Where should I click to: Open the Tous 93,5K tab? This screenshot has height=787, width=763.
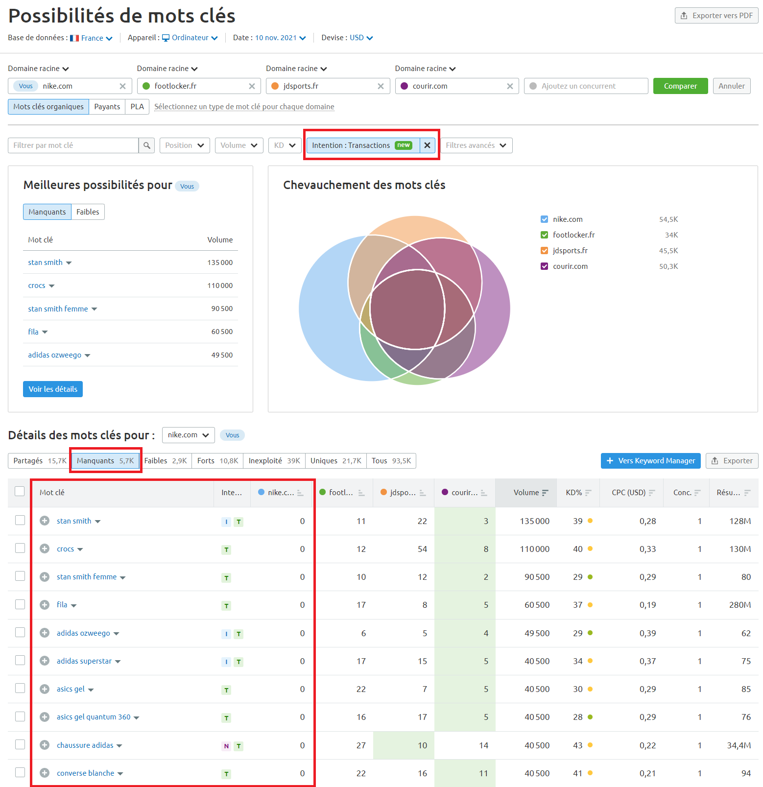(x=391, y=461)
